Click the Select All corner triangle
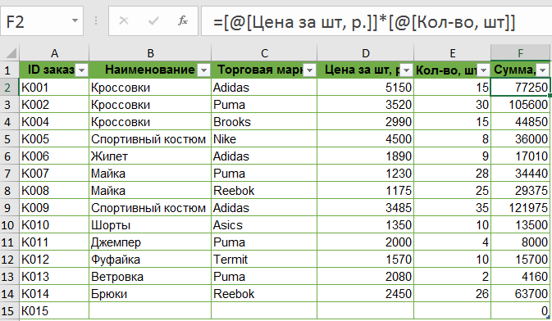This screenshot has height=321, width=552. pyautogui.click(x=11, y=53)
